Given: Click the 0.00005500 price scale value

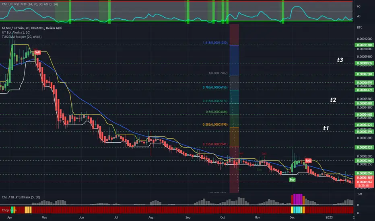Looking at the screenshot, I should tap(365, 99).
